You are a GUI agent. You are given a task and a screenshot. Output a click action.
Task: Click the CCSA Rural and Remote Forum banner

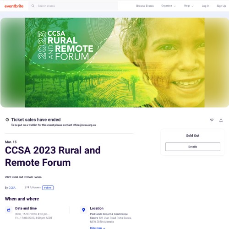[x=114, y=63]
